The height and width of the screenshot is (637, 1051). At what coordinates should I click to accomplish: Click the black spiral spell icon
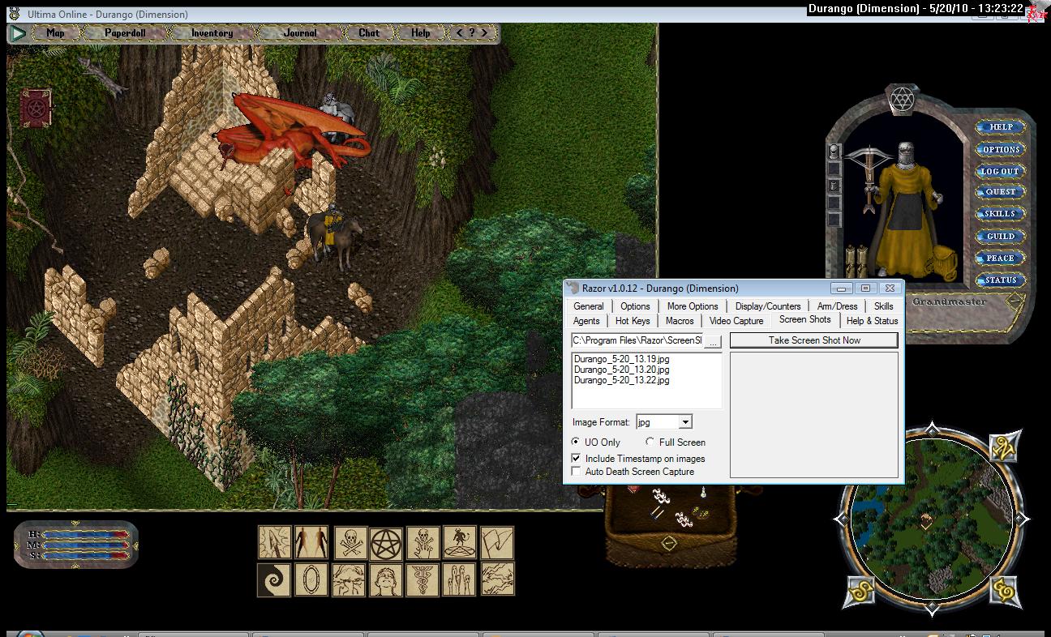click(274, 579)
